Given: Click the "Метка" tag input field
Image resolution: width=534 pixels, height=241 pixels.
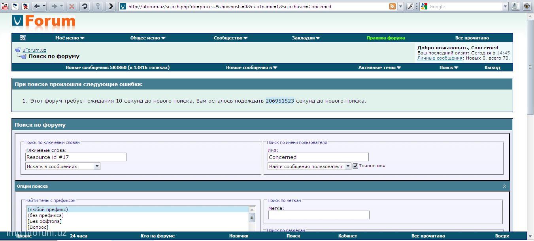Looking at the screenshot, I should coord(319,215).
